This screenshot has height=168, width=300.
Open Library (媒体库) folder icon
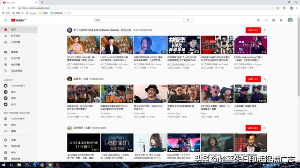click(6, 52)
